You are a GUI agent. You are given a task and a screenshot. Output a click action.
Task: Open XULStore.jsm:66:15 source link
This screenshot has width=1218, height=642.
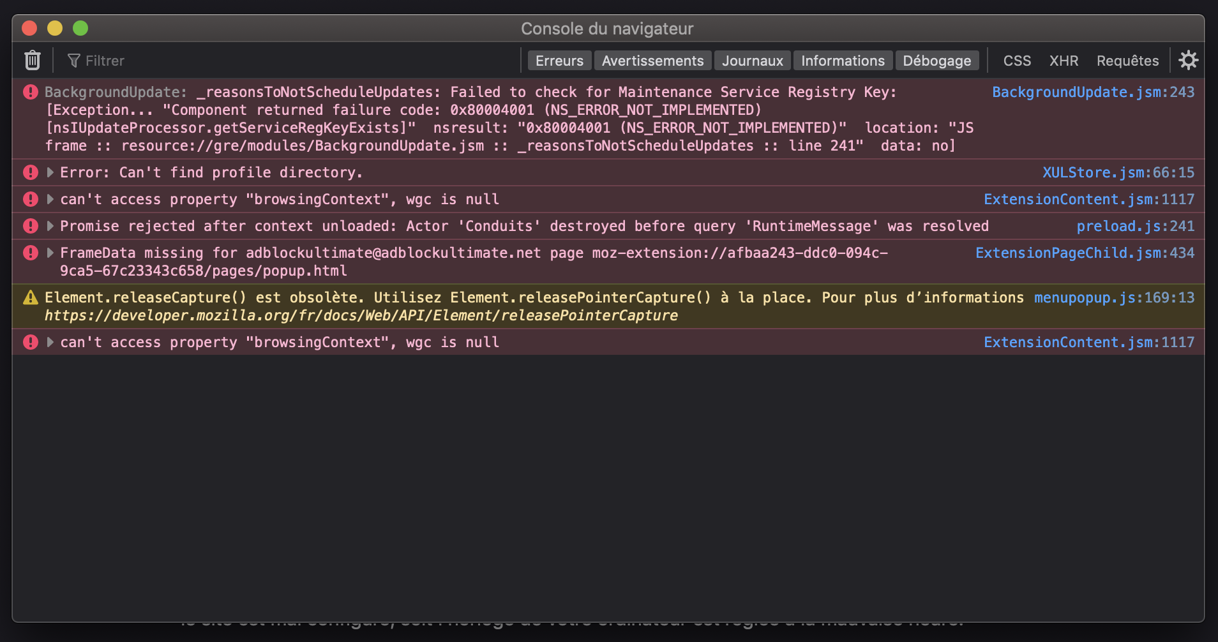tap(1118, 172)
